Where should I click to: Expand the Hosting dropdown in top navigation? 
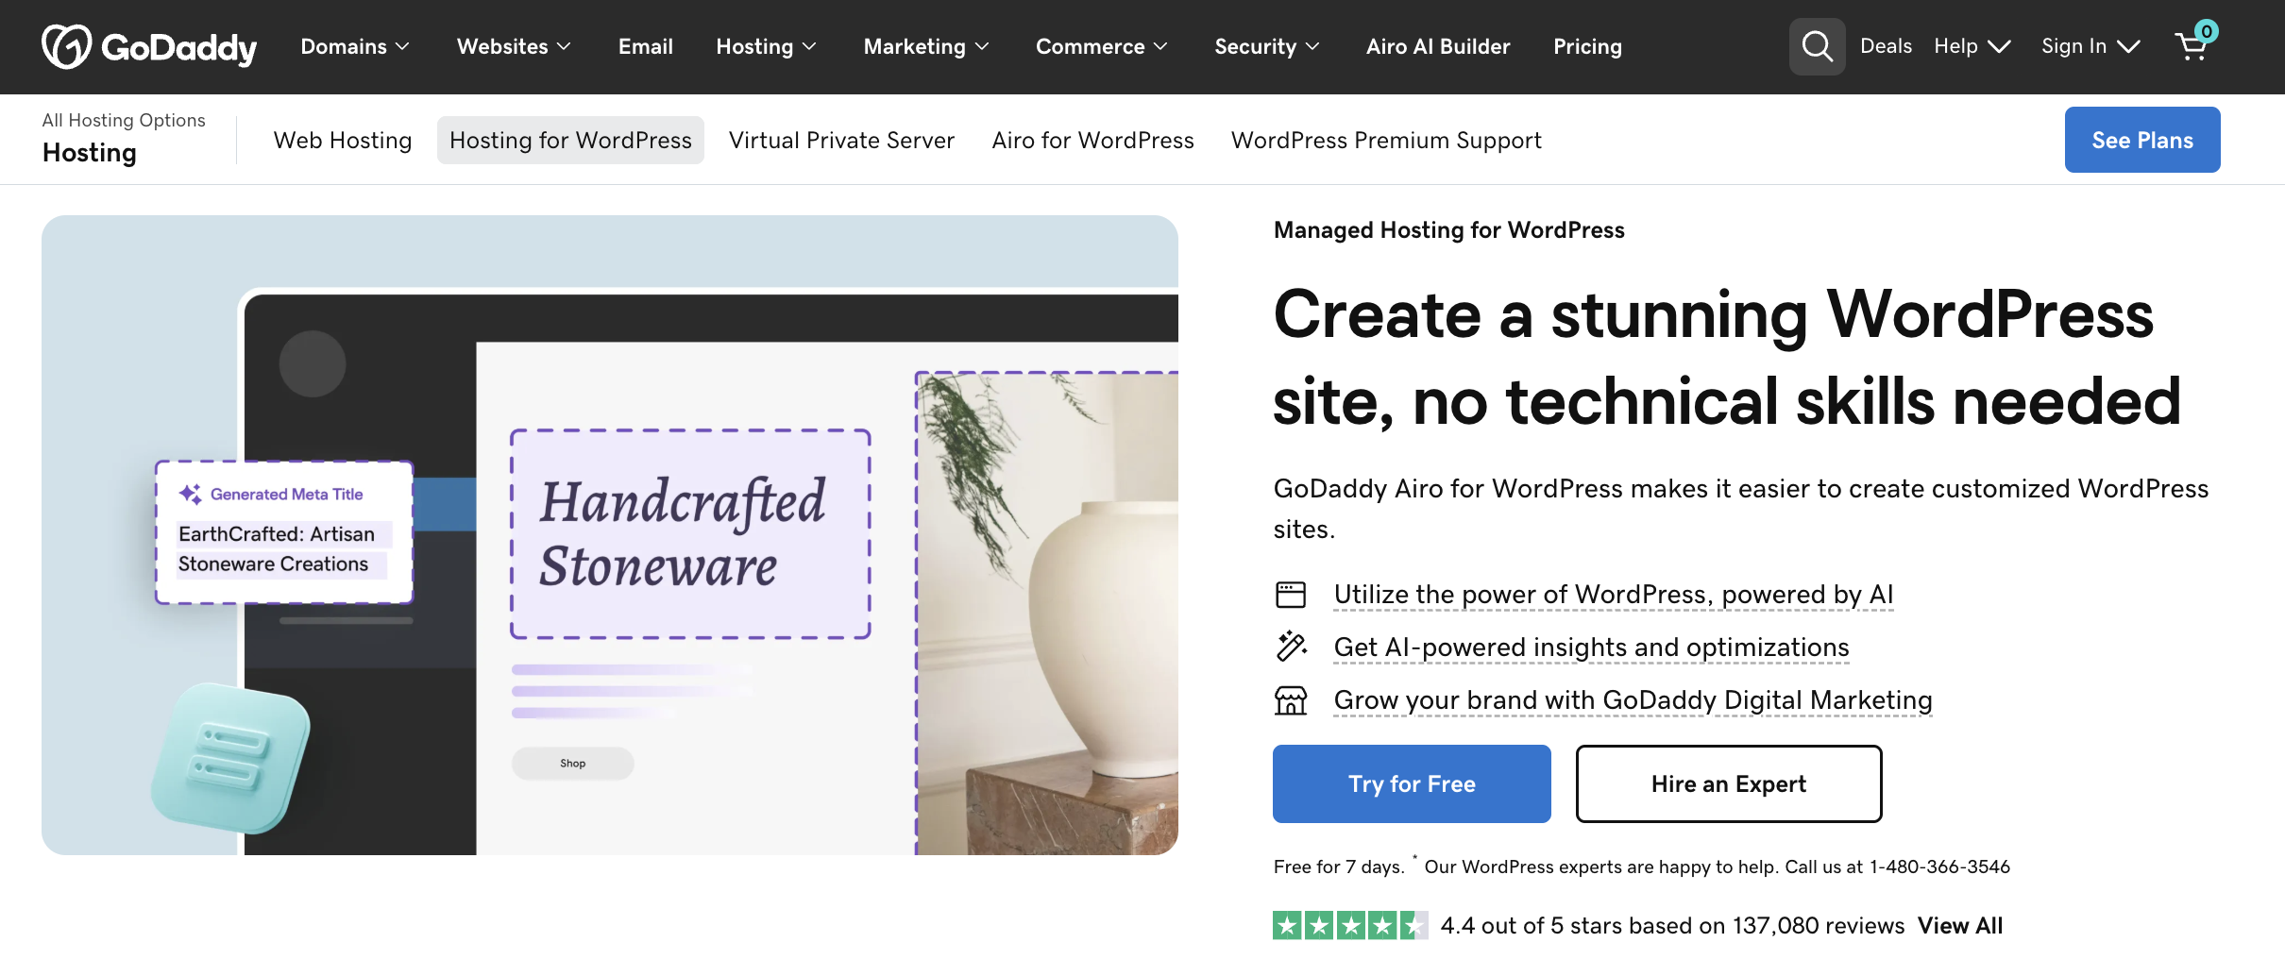click(766, 46)
